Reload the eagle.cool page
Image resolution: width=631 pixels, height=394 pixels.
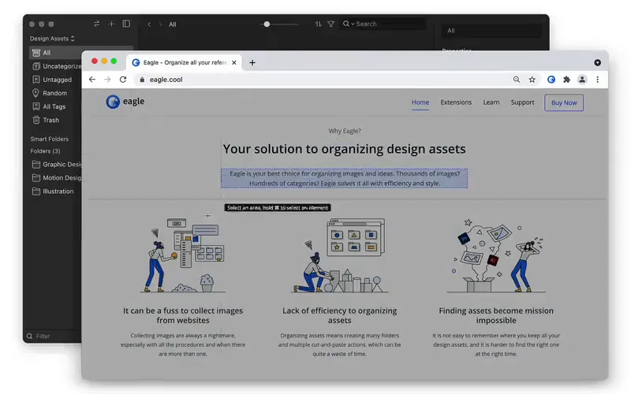(x=123, y=80)
